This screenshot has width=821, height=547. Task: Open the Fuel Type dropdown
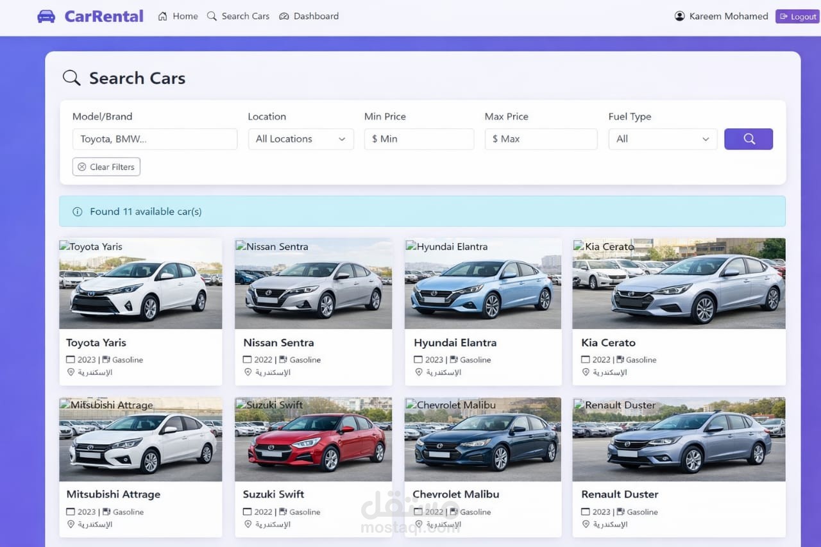(x=662, y=139)
